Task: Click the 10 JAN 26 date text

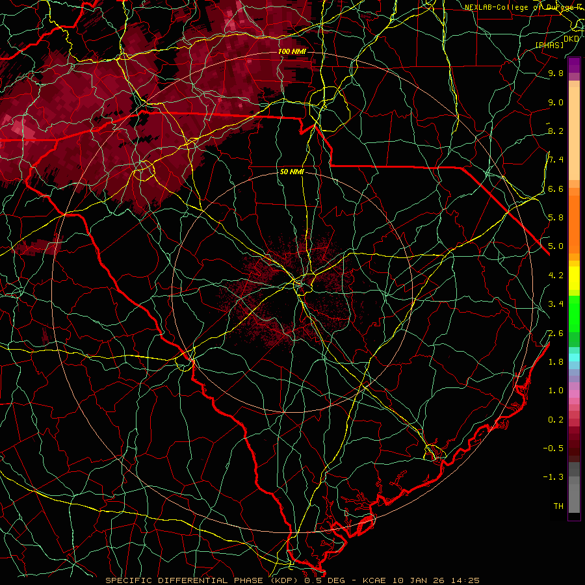Action: (420, 580)
